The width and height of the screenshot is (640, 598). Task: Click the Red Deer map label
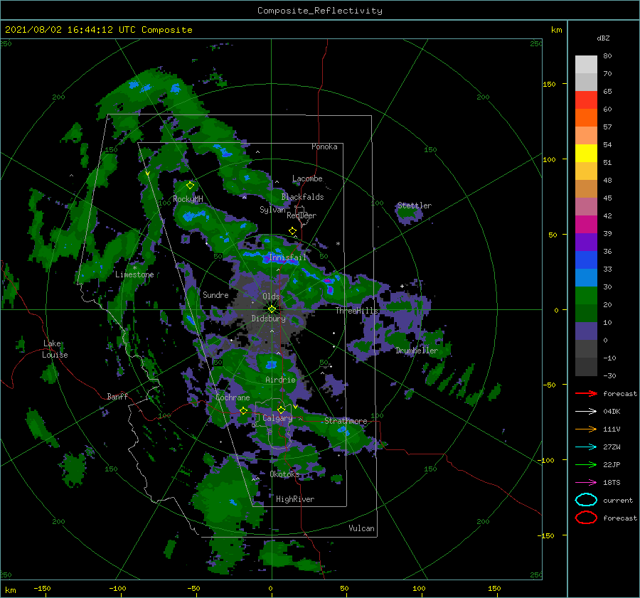[302, 215]
